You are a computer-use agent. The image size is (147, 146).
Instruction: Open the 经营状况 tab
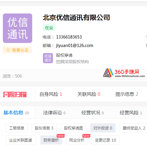pyautogui.click(x=93, y=113)
